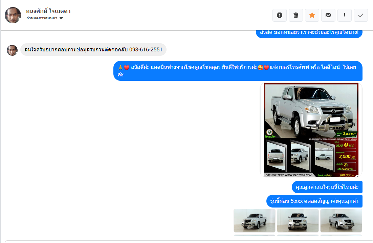Click the message คุณลูกค้าสนใจรุ่นนี้ใช่ไหมค่ะ
Viewport: 373px width, 243px height.
(x=327, y=187)
